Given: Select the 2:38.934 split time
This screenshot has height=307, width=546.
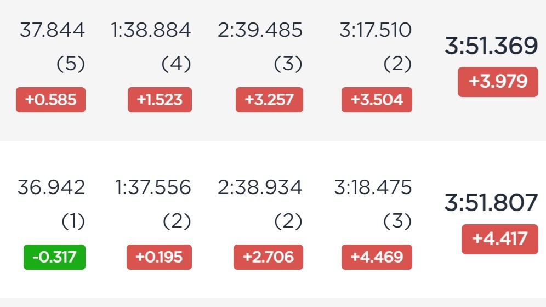Looking at the screenshot, I should 260,187.
